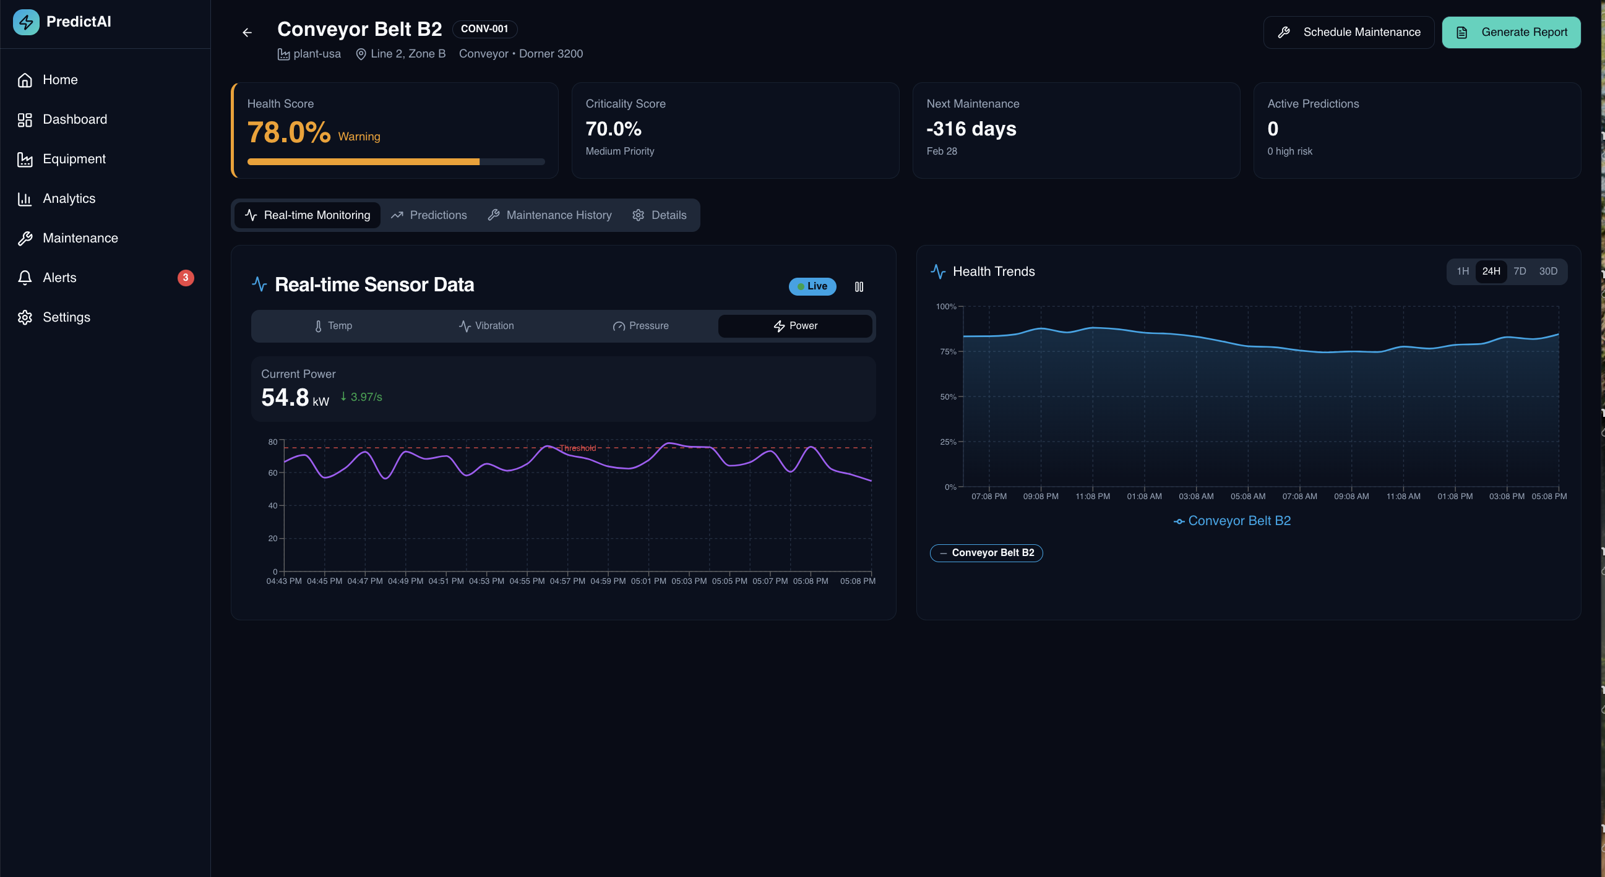The image size is (1605, 877).
Task: Open the Maintenance History tab
Action: (549, 215)
